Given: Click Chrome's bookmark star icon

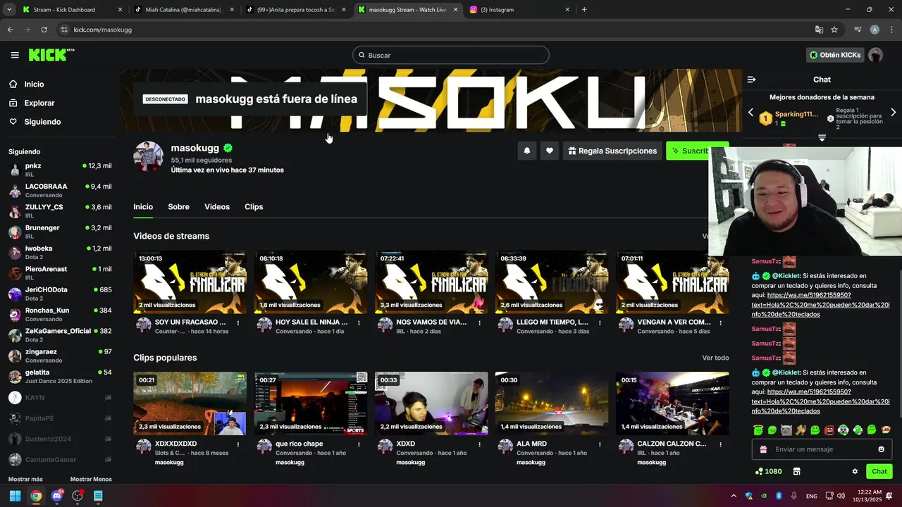Looking at the screenshot, I should point(834,30).
